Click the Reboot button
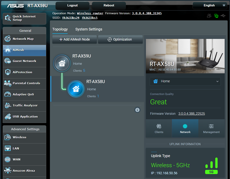The image size is (230, 179). tap(109, 6)
